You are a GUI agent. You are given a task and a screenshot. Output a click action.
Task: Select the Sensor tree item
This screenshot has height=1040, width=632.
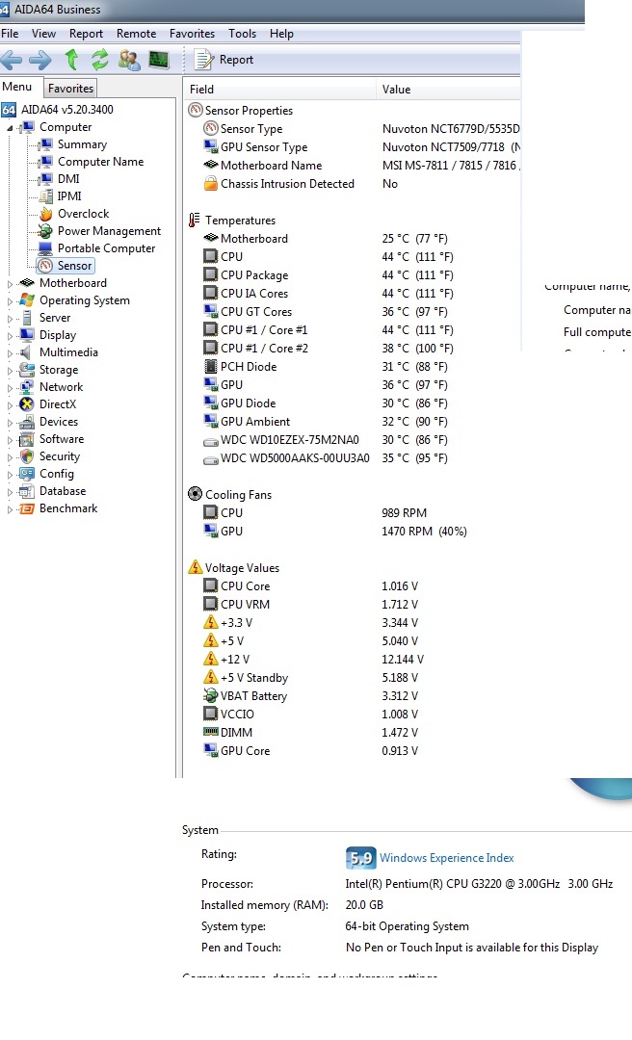pos(74,266)
